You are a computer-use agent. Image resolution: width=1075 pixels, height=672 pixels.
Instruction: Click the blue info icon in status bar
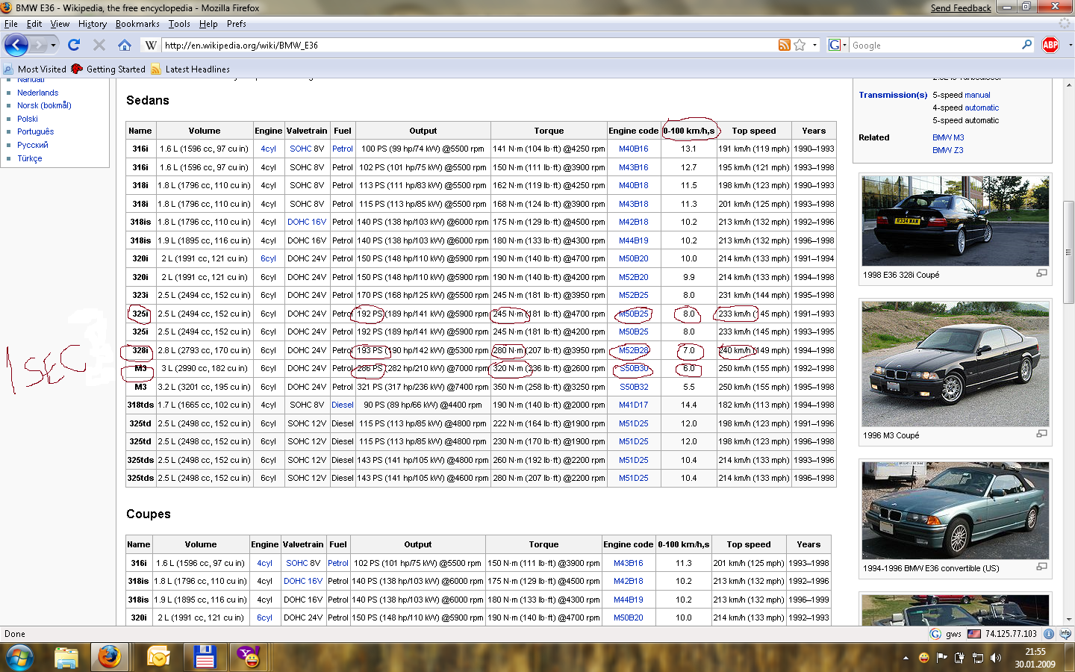click(1048, 634)
